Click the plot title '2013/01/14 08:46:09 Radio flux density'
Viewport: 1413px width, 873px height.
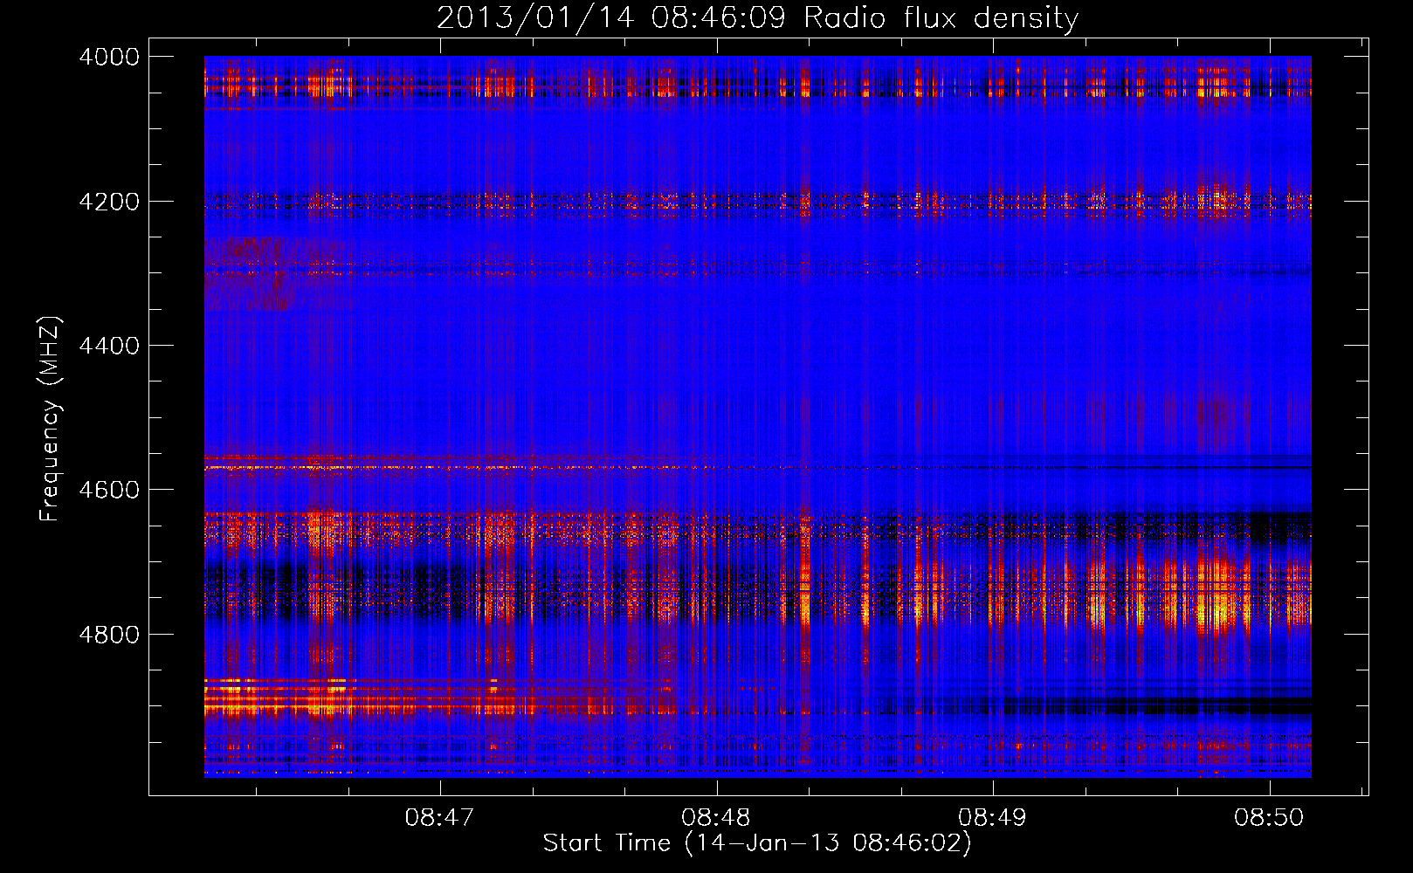click(x=757, y=17)
